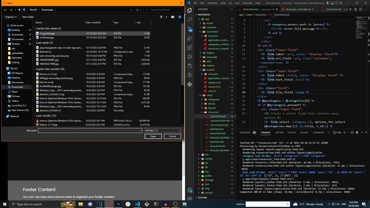Image resolution: width=370 pixels, height=208 pixels.
Task: Switch to the JUPYTER panel tab
Action: click(279, 132)
